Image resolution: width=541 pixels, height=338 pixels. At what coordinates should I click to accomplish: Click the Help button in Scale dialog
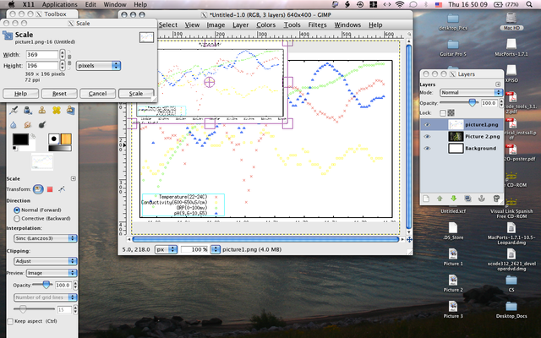(x=20, y=94)
